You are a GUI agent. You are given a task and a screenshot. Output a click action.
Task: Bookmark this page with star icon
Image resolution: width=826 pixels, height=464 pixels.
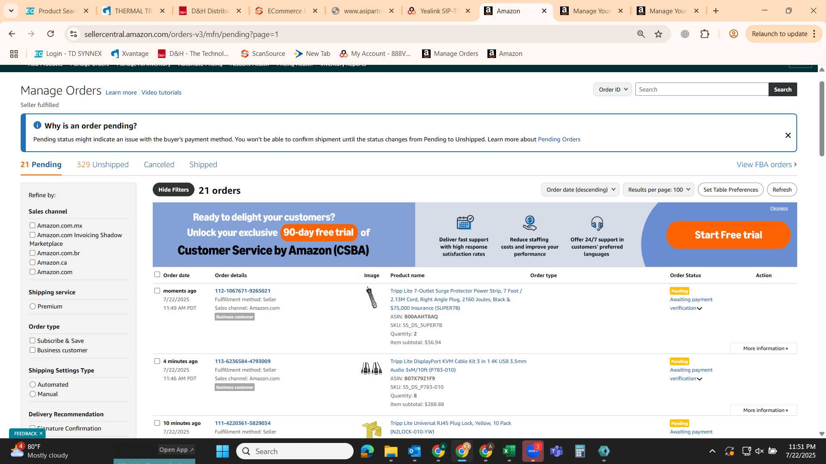click(658, 34)
